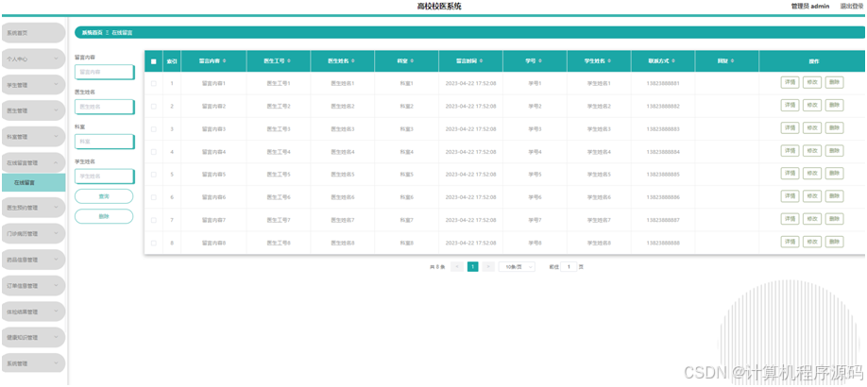The image size is (867, 387).
Task: Expand 系统管理 sidebar menu
Action: (x=33, y=363)
